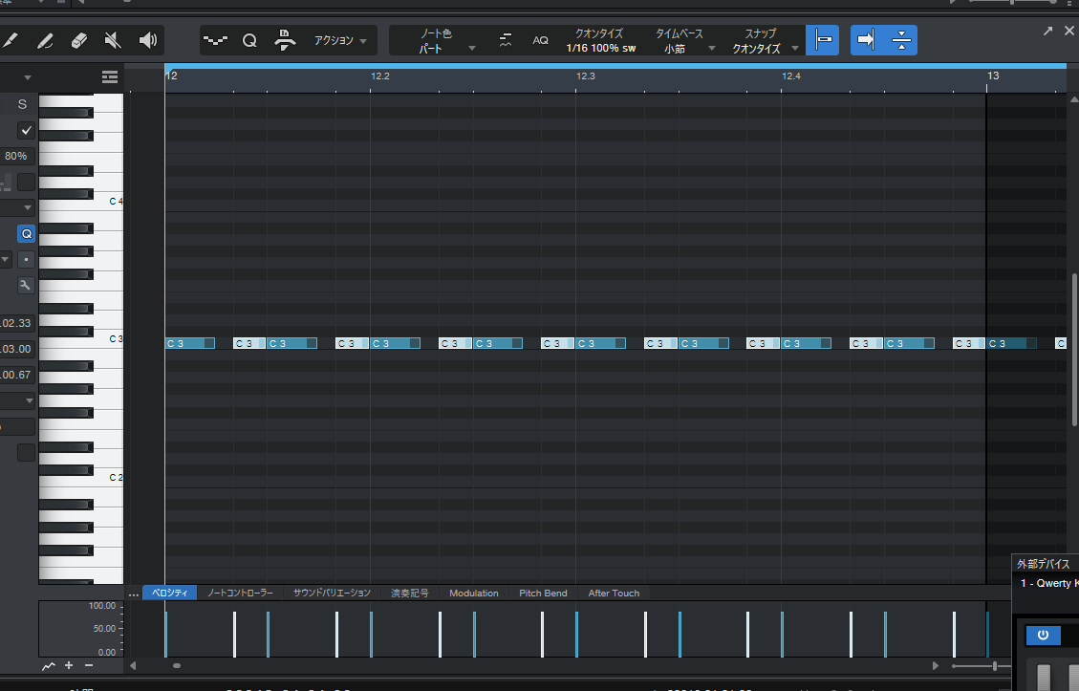
Task: Switch to the Pitch Bend tab
Action: point(543,594)
